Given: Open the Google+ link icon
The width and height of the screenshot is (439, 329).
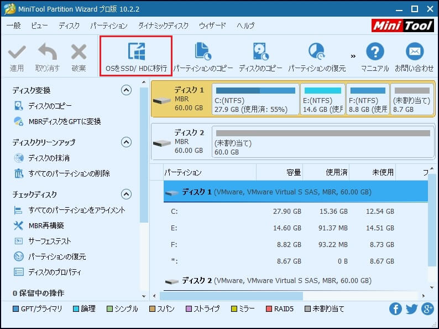Looking at the screenshot, I should point(428,309).
